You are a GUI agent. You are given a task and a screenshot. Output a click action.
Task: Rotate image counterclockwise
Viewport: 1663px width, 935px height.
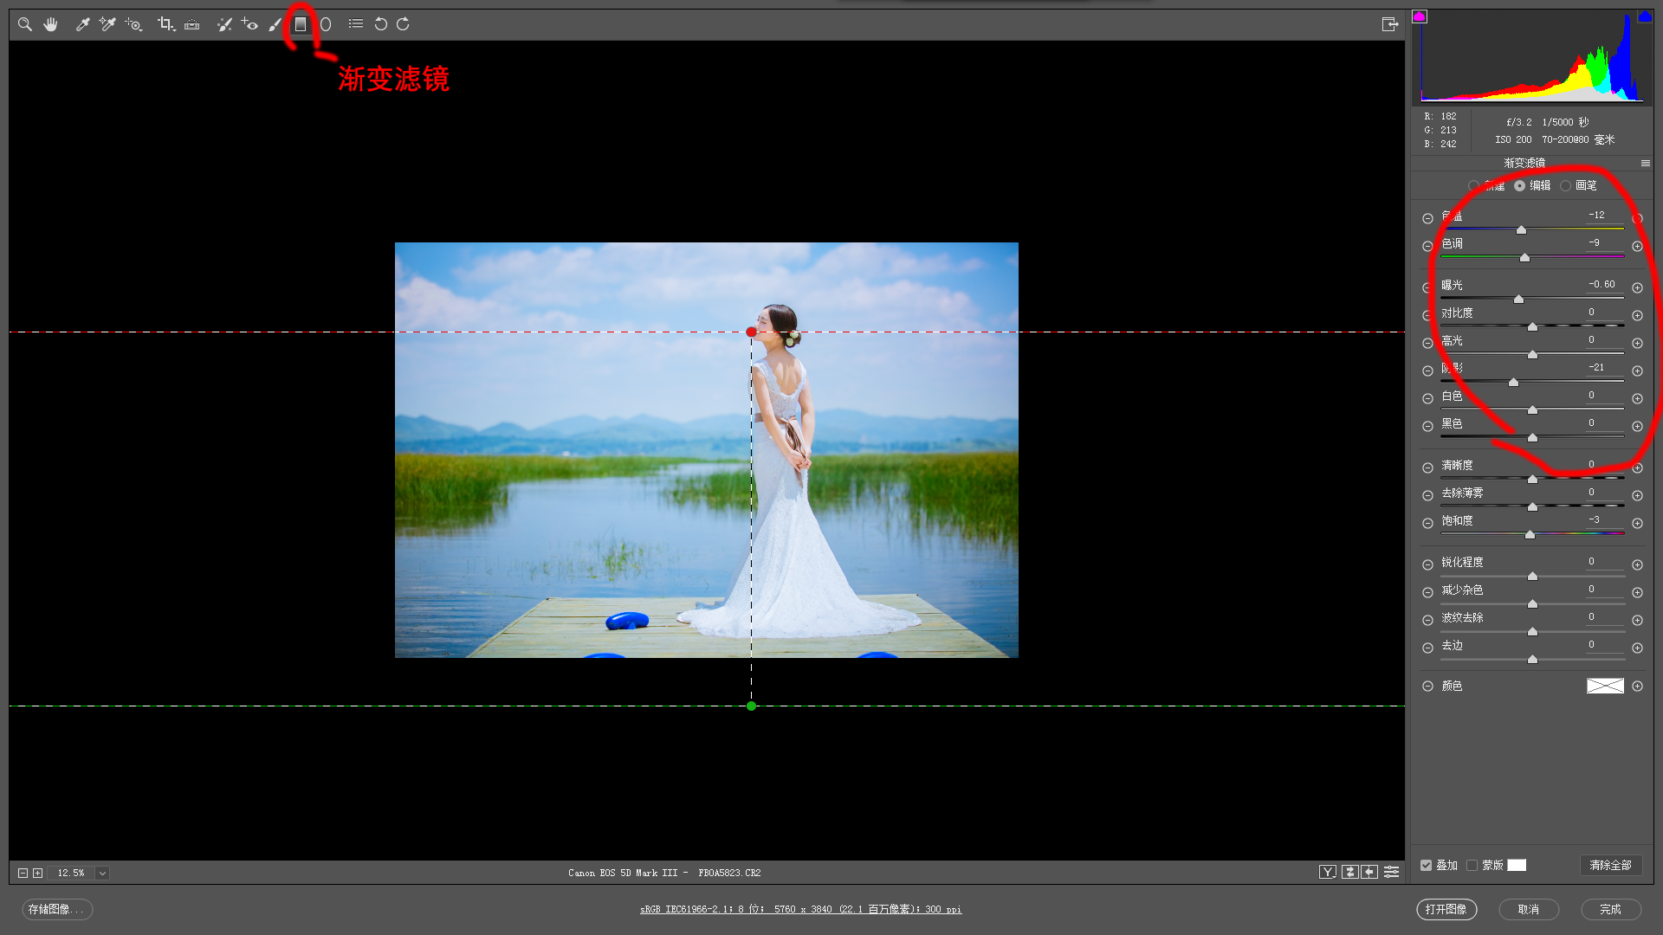point(380,24)
